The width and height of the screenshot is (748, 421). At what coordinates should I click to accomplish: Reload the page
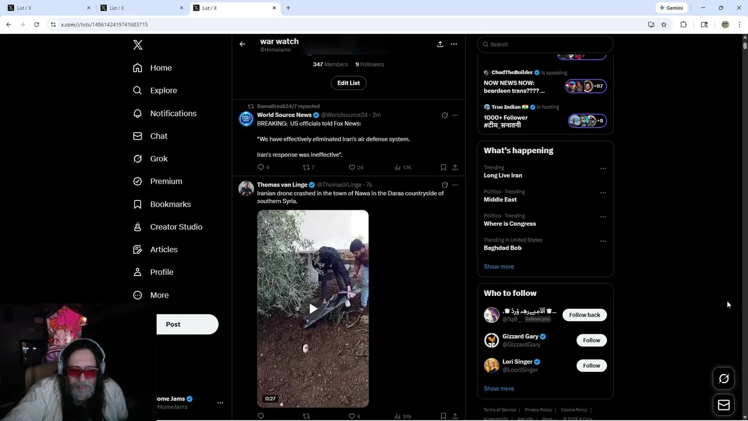tap(36, 25)
